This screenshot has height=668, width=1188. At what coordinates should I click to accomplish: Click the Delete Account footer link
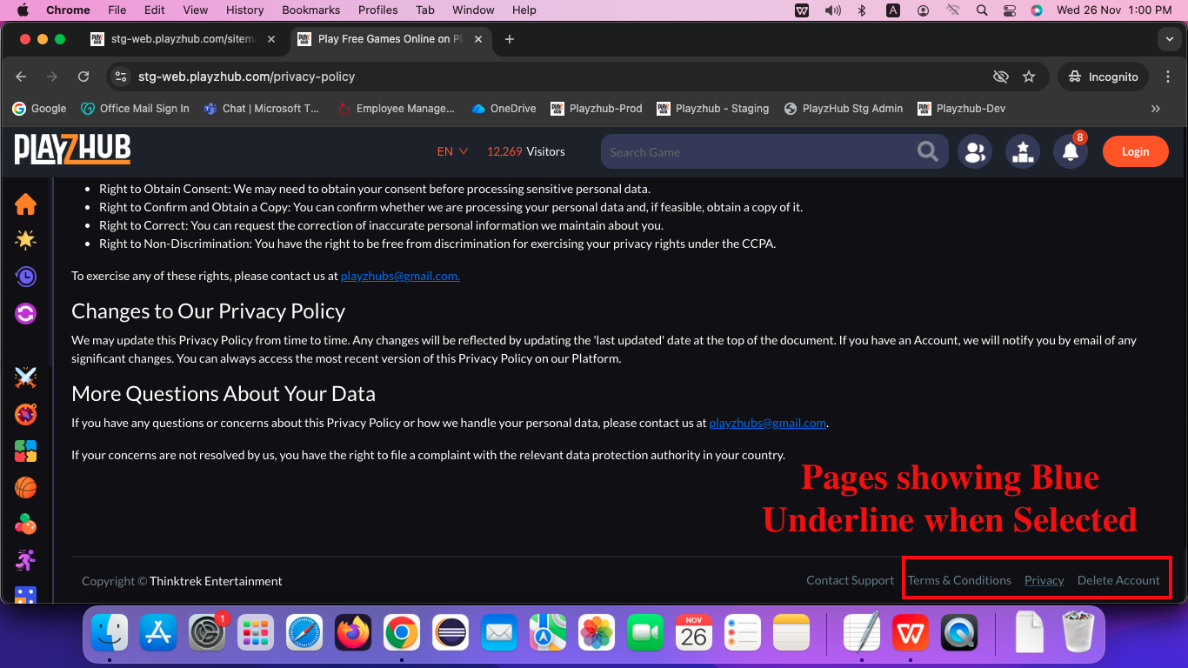point(1118,580)
